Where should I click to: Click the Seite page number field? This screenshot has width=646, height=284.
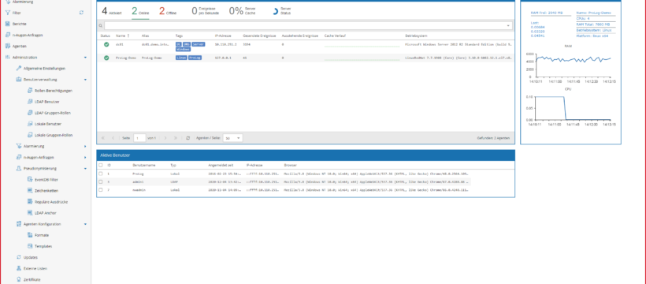coord(139,138)
